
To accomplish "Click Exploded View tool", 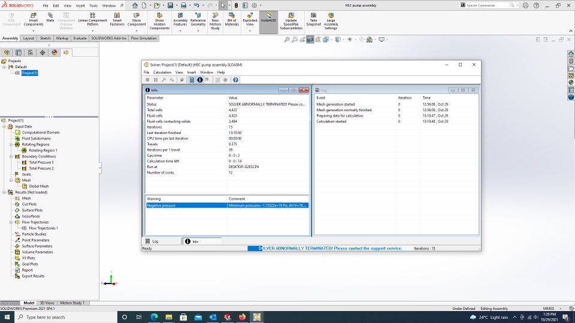I will coord(250,19).
